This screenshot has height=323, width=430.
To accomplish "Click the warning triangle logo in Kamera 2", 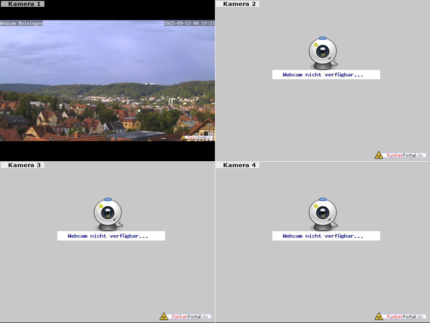I will pyautogui.click(x=379, y=155).
